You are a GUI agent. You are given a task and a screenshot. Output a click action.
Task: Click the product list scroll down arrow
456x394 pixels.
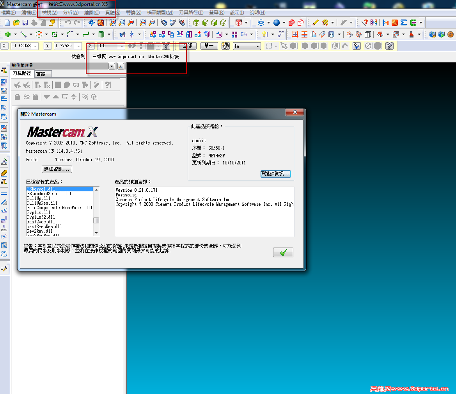(96, 233)
